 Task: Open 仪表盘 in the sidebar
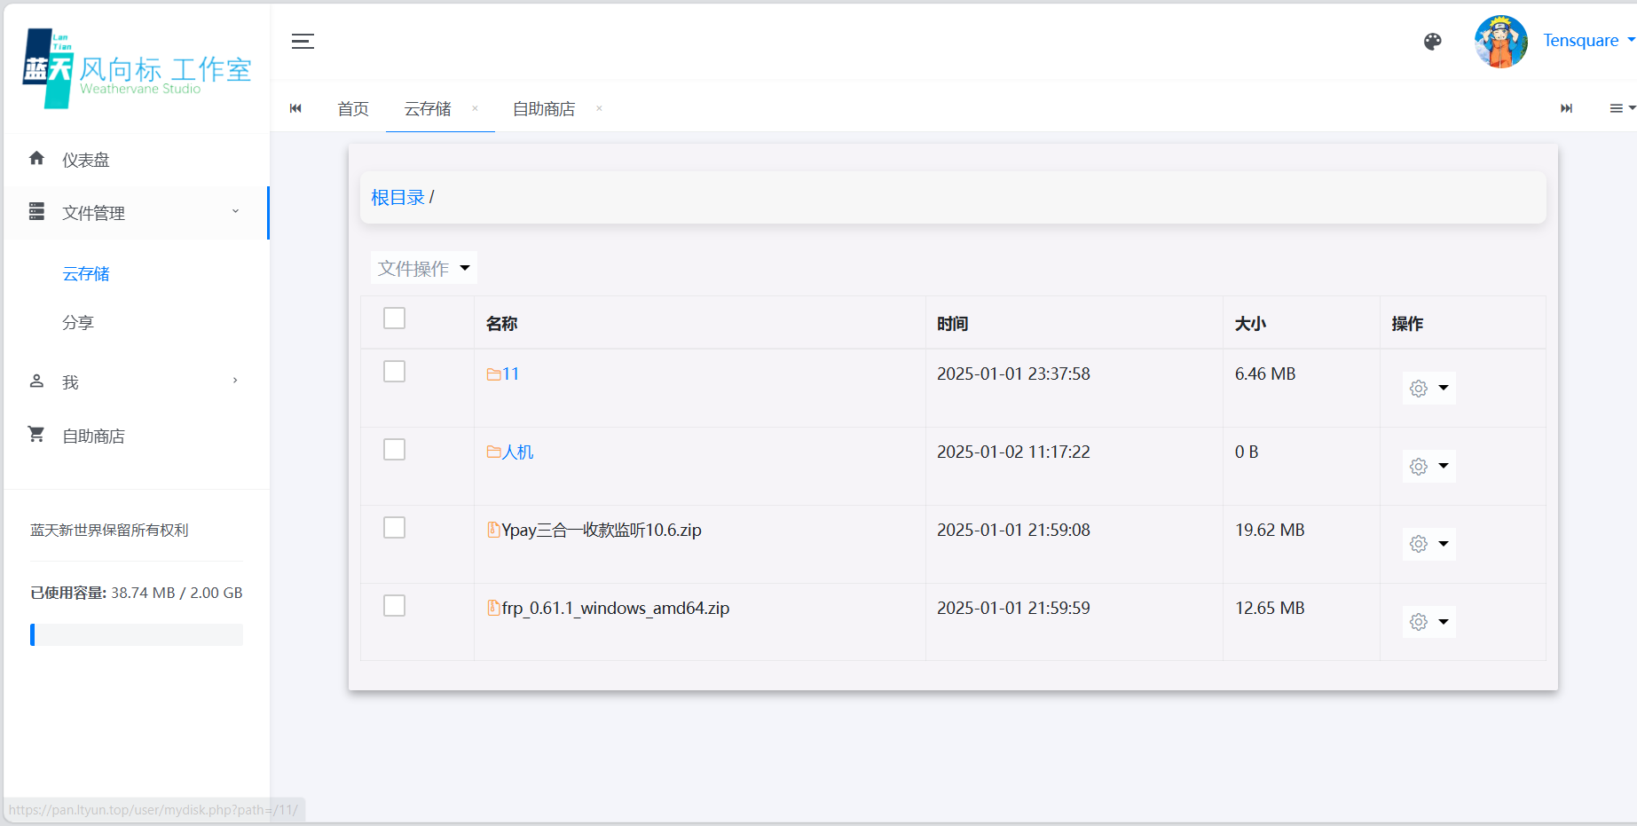[86, 160]
